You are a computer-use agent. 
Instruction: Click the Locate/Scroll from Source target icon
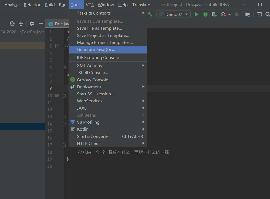tap(12, 24)
